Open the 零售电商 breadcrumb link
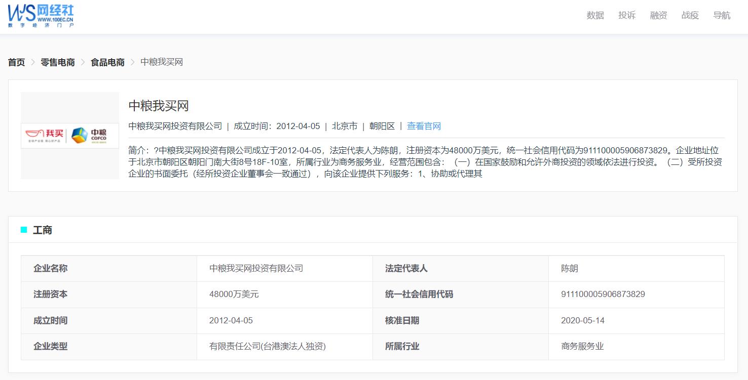 pos(57,62)
